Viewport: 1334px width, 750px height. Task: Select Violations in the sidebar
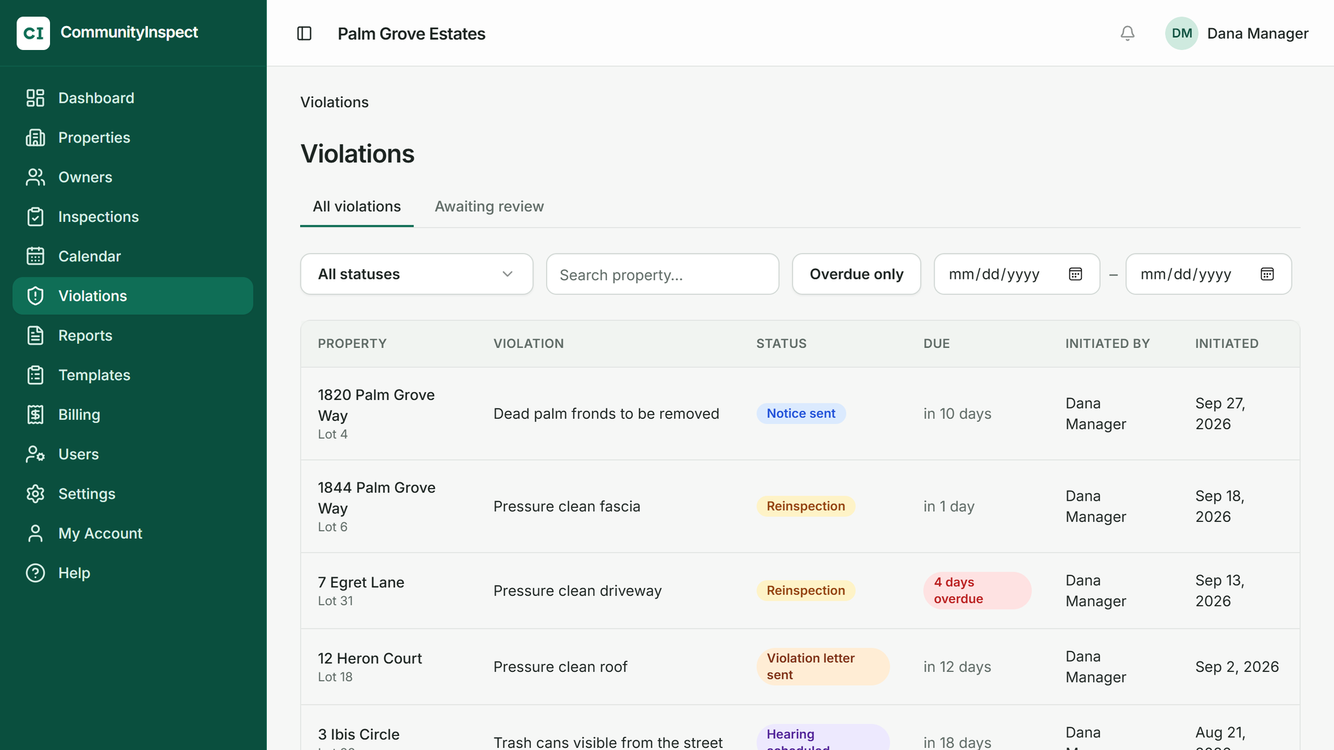(x=133, y=296)
